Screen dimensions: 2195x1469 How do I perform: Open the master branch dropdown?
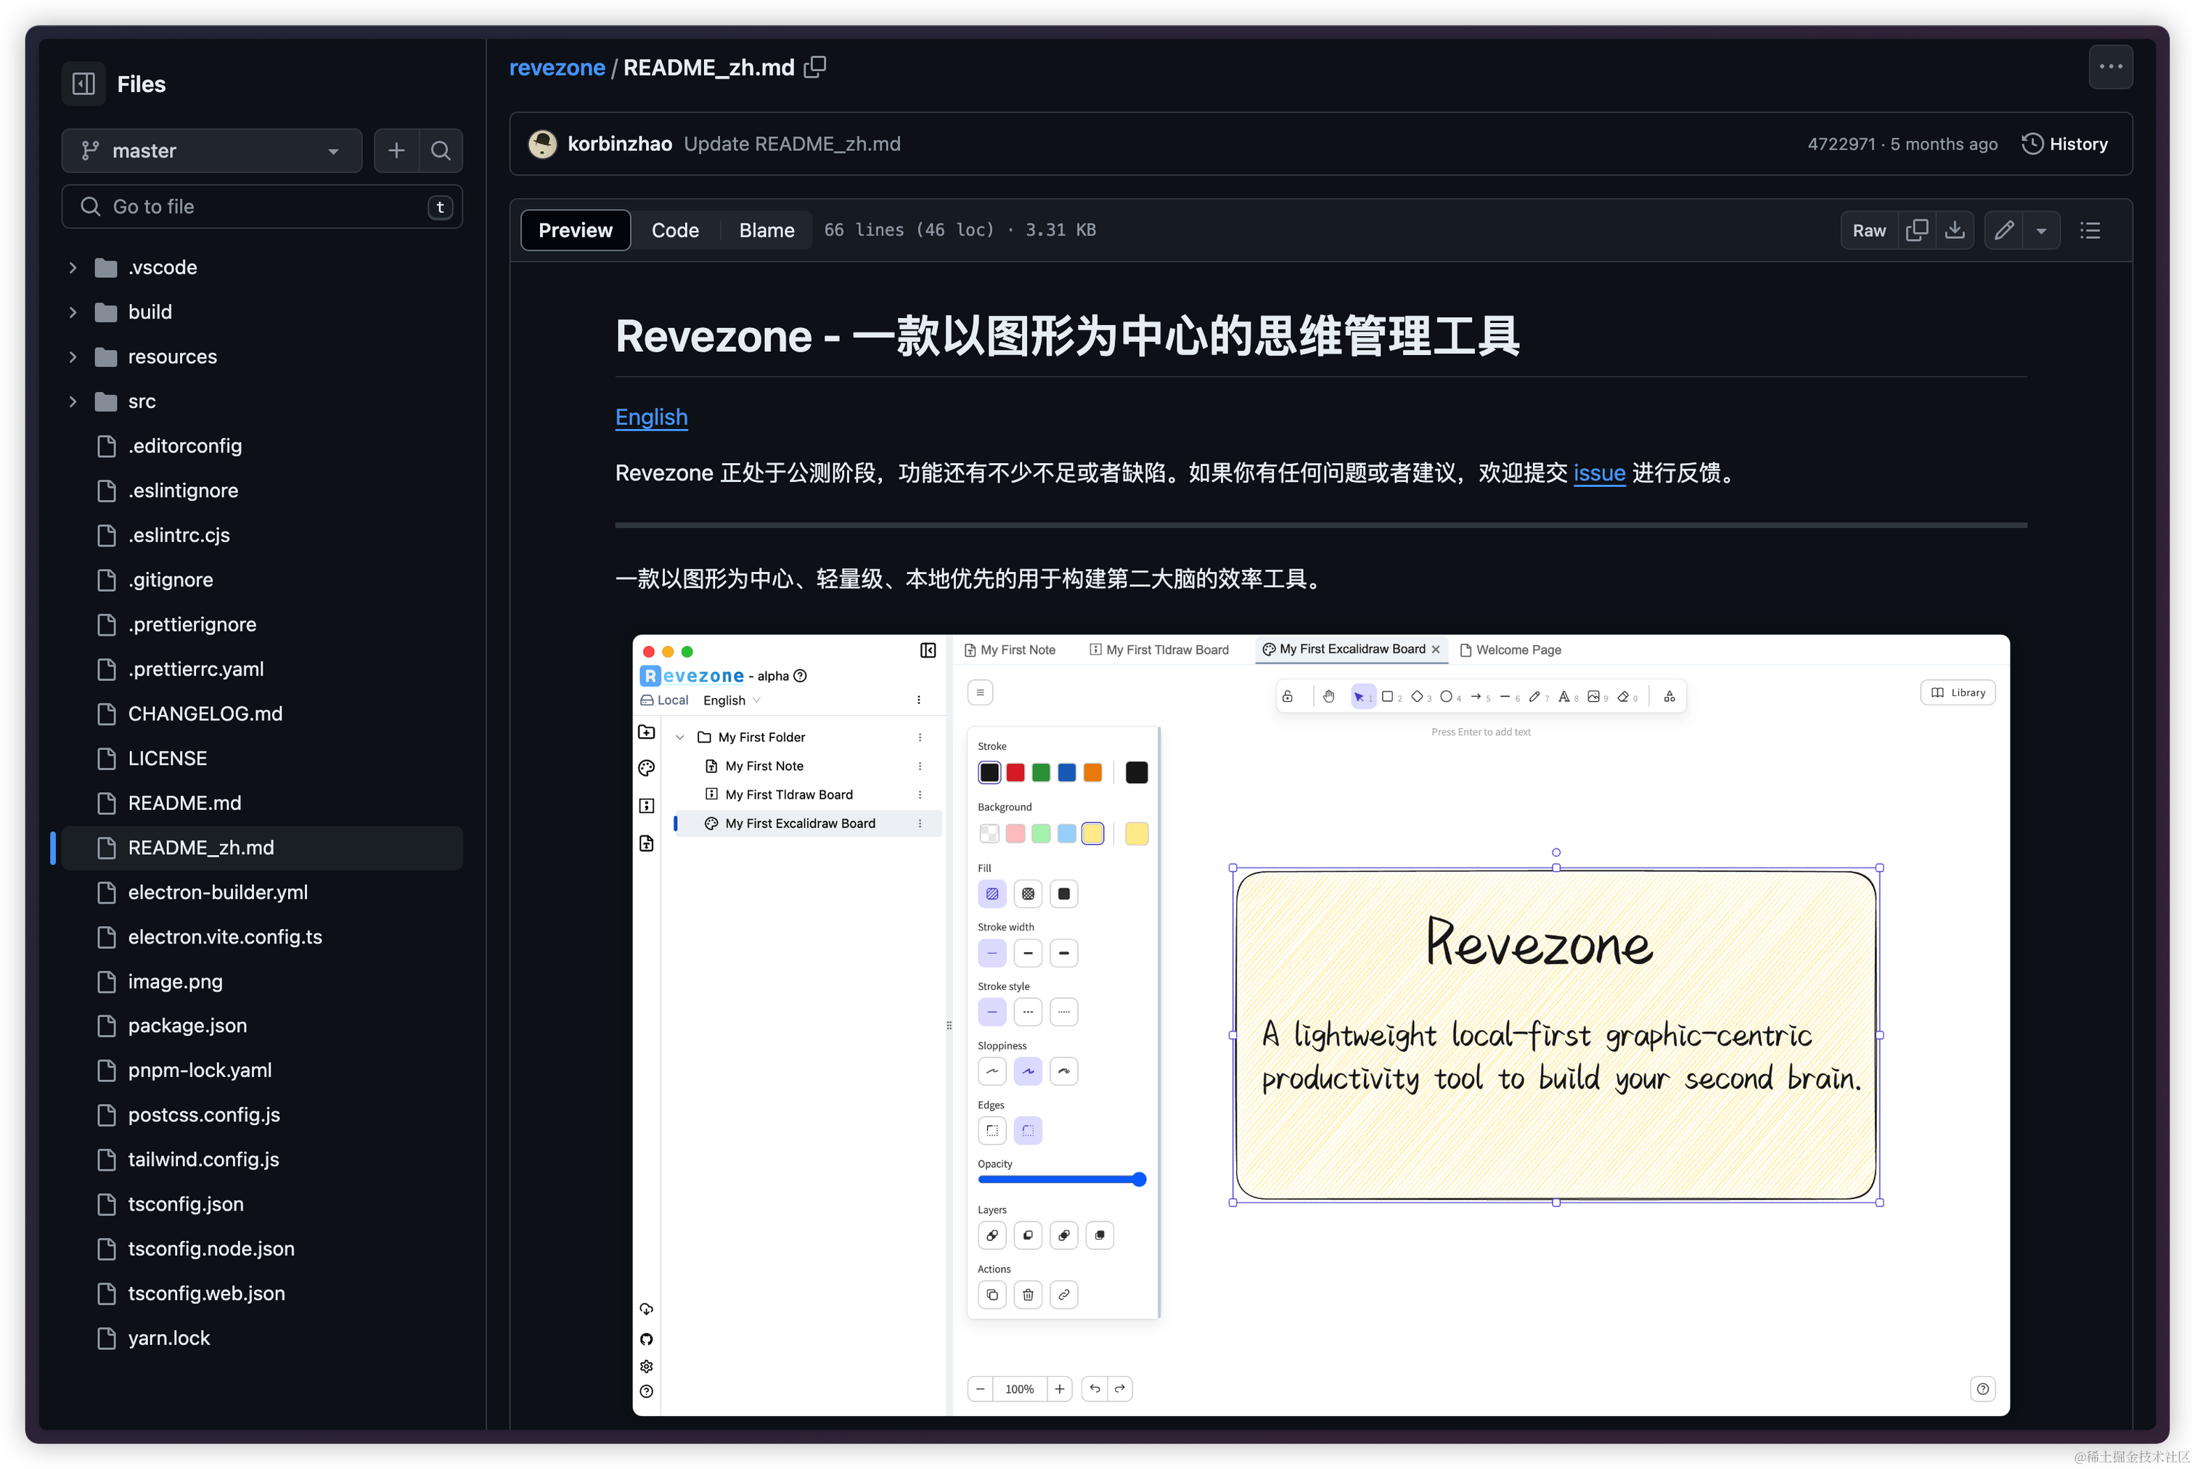212,151
